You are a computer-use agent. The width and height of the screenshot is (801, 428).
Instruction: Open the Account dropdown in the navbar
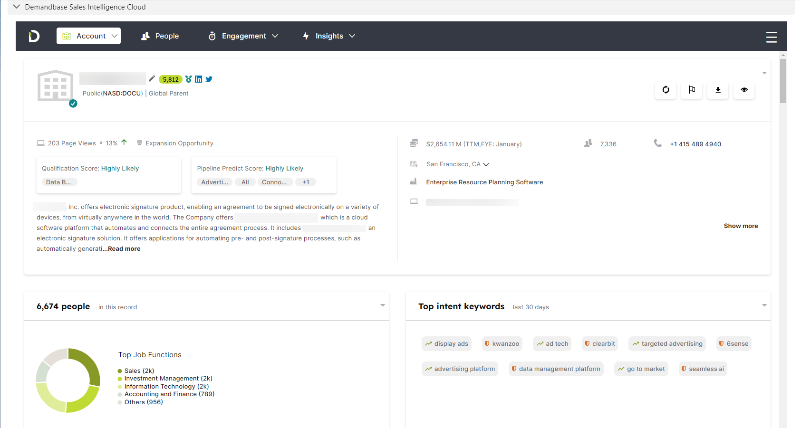pos(88,36)
